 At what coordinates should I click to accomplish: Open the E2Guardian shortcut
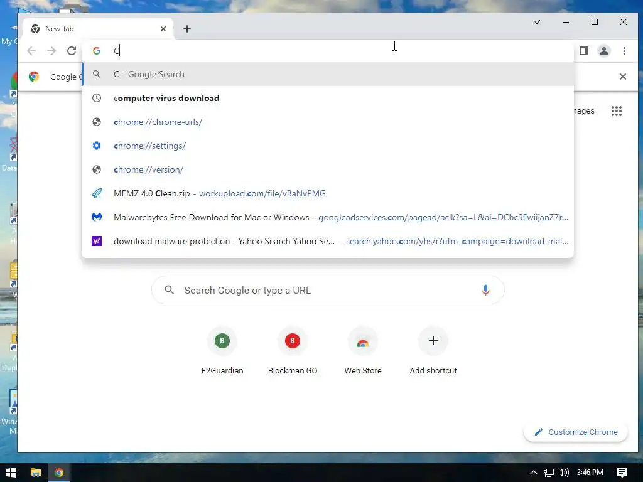coord(222,351)
